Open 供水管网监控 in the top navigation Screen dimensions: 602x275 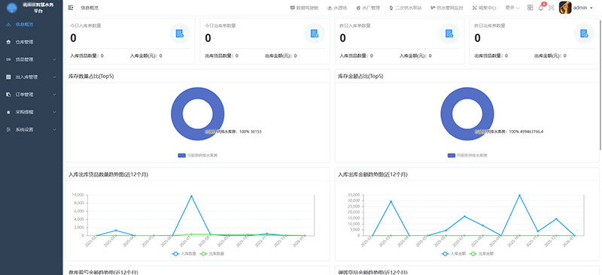(447, 8)
